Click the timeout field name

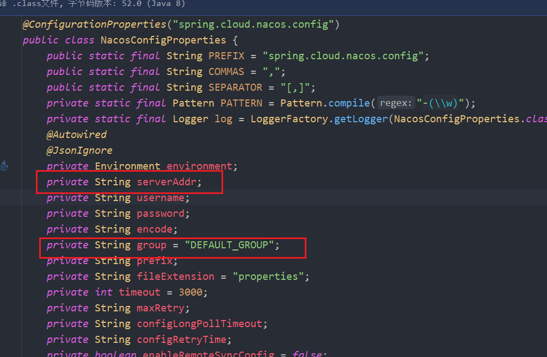(139, 292)
